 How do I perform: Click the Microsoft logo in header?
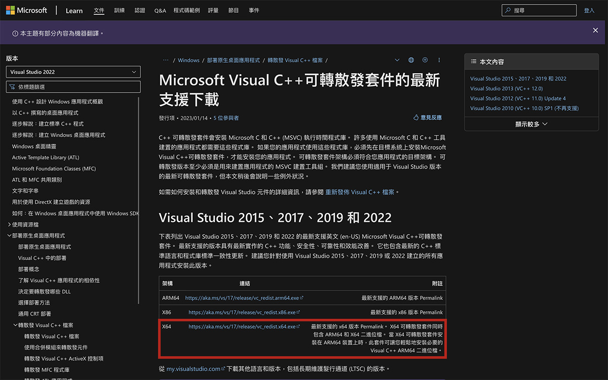26,10
